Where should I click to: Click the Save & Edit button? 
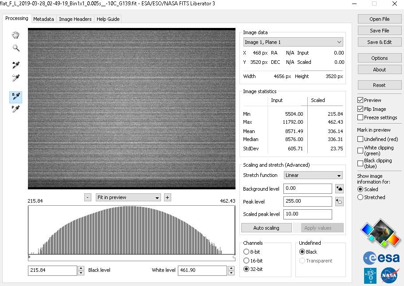(x=380, y=42)
